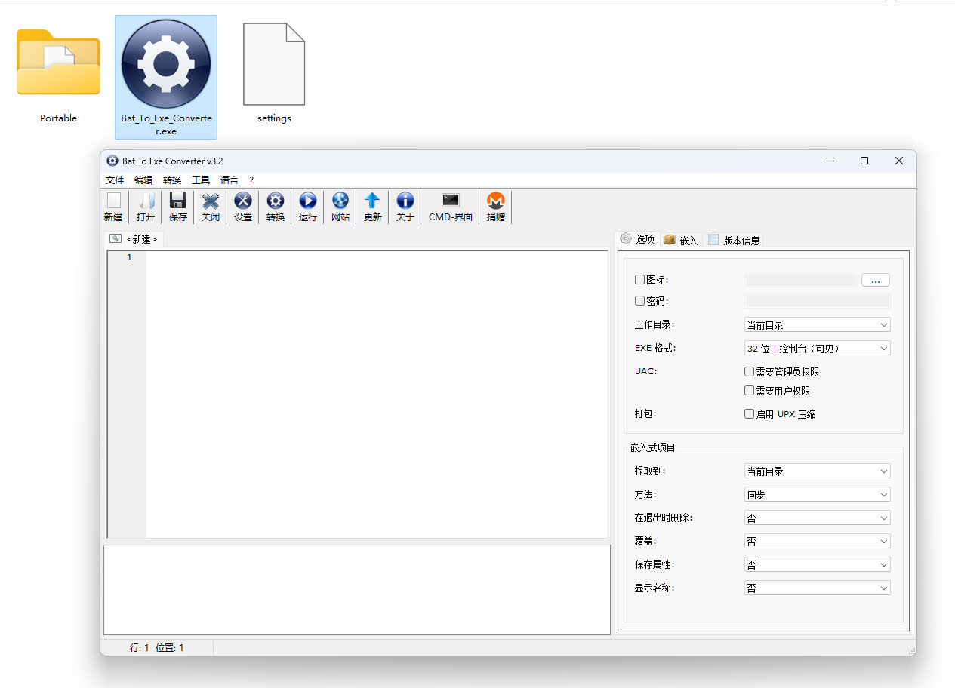This screenshot has width=955, height=688.
Task: Switch to the 版本信息 tab
Action: click(735, 240)
